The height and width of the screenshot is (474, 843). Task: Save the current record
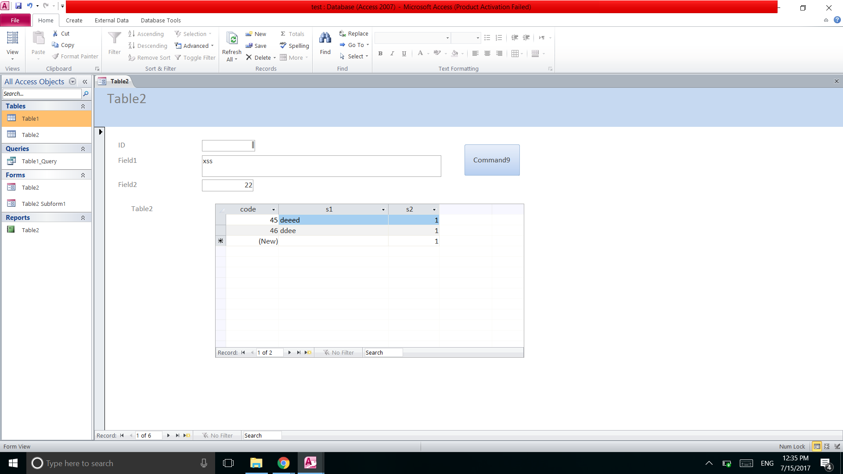point(256,46)
